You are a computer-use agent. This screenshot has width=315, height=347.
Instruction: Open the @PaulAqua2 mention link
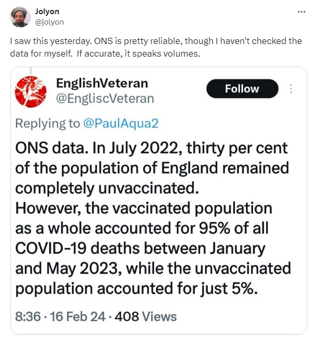[x=121, y=123]
